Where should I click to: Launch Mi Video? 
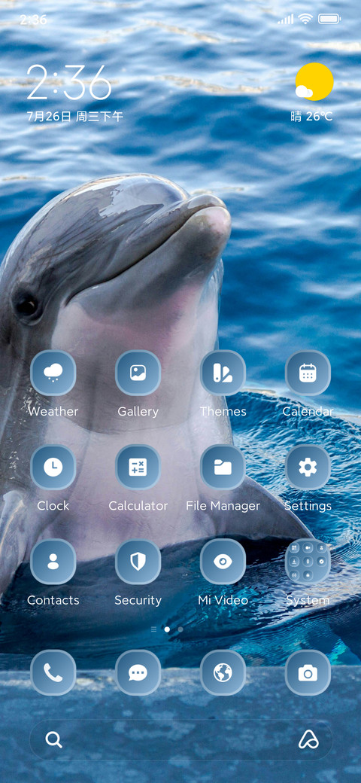(x=223, y=562)
